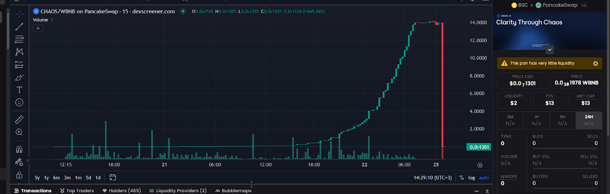610x194 pixels.
Task: Click the LIQUIDITY $2 box
Action: 514,100
